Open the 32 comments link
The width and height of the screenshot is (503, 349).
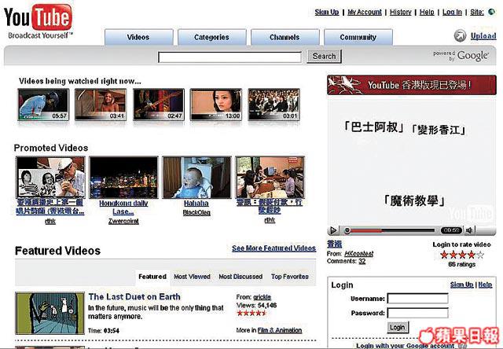pos(362,261)
